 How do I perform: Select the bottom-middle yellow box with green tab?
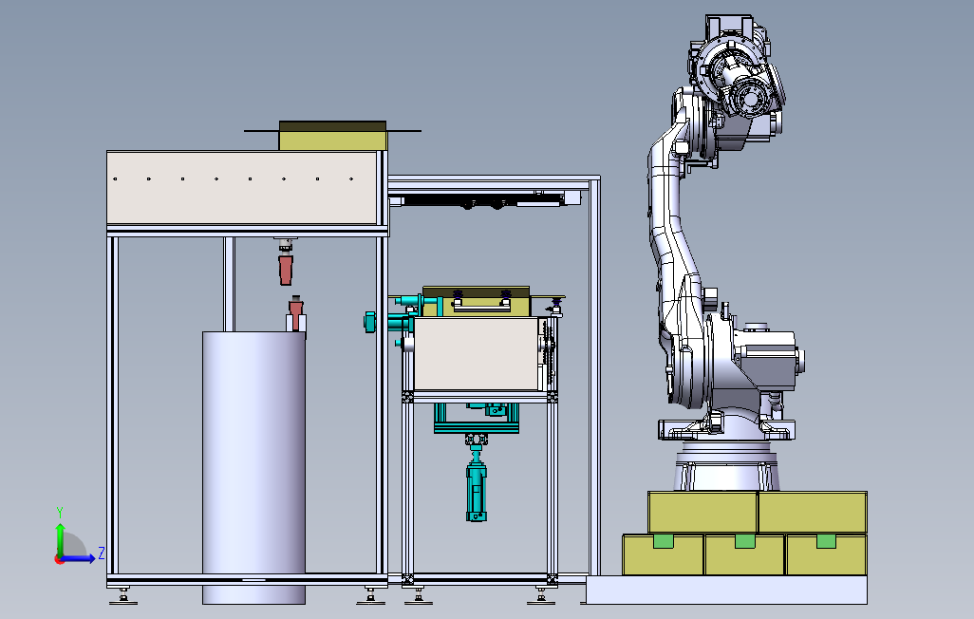pos(745,555)
